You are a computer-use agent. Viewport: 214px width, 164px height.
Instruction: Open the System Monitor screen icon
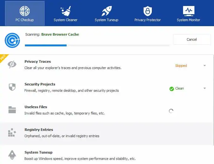pos(189,11)
